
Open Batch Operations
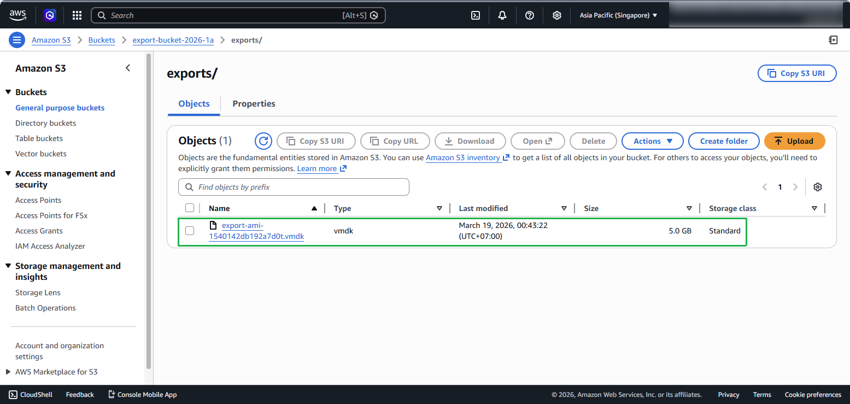pyautogui.click(x=45, y=308)
